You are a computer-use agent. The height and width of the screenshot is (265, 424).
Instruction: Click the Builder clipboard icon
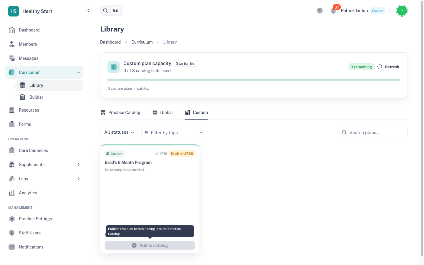22,97
